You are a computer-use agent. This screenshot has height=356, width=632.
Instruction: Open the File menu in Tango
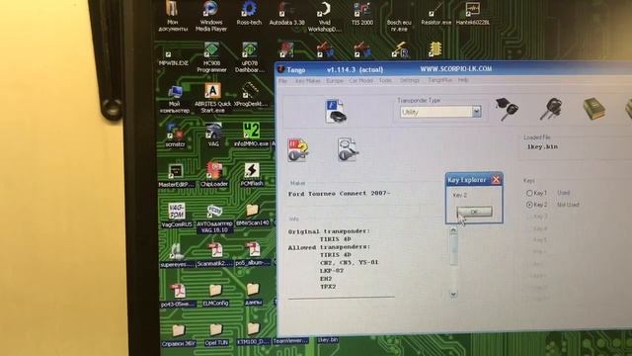(283, 81)
